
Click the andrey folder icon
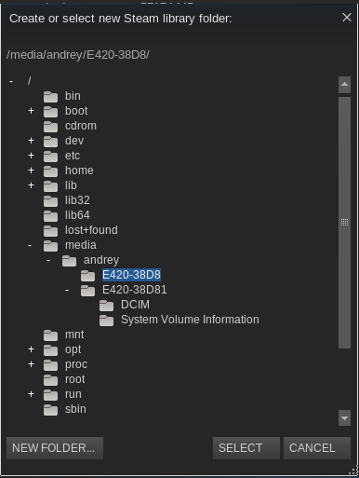[x=69, y=261]
